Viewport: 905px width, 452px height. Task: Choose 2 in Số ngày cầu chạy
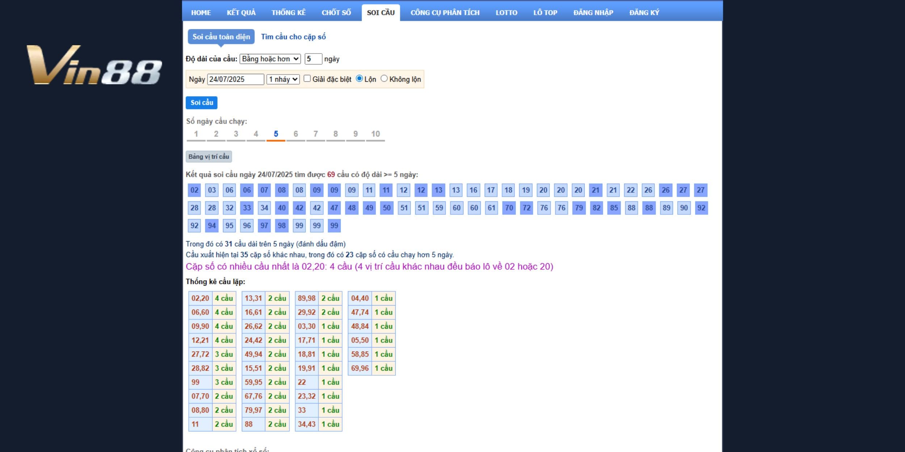click(x=216, y=134)
